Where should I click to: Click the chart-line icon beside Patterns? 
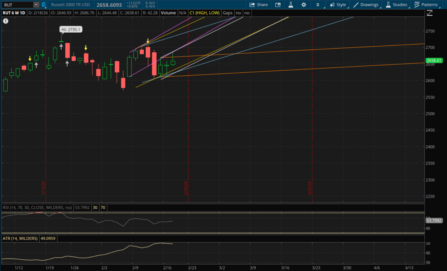tap(417, 5)
